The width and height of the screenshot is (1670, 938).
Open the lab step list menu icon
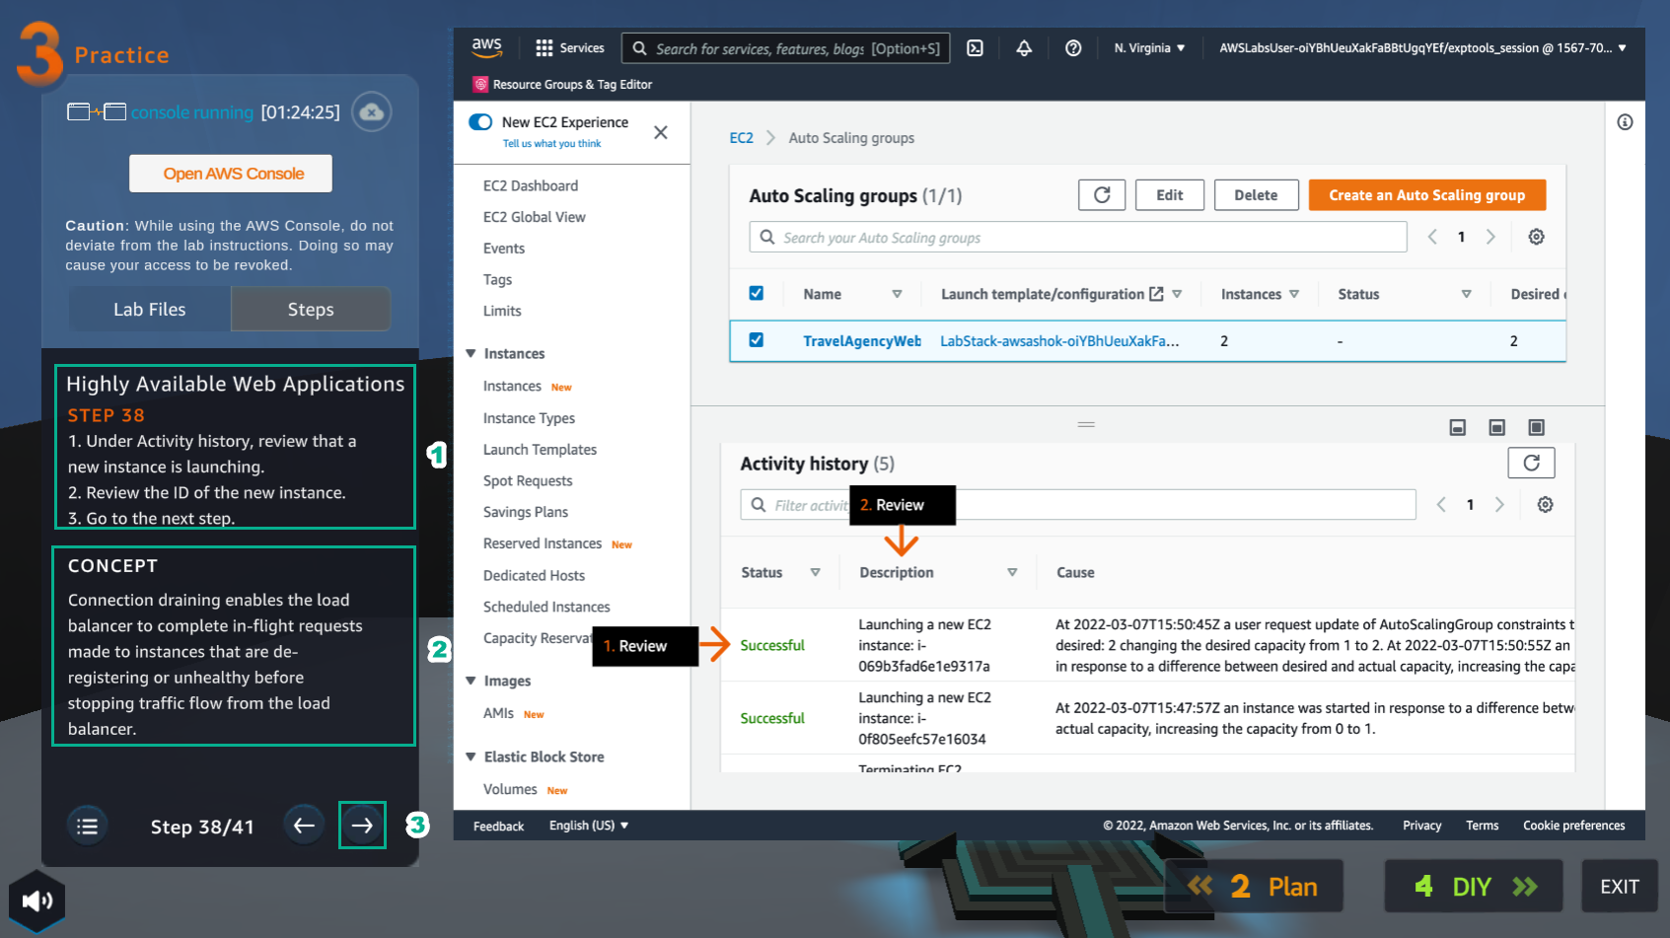pos(88,826)
